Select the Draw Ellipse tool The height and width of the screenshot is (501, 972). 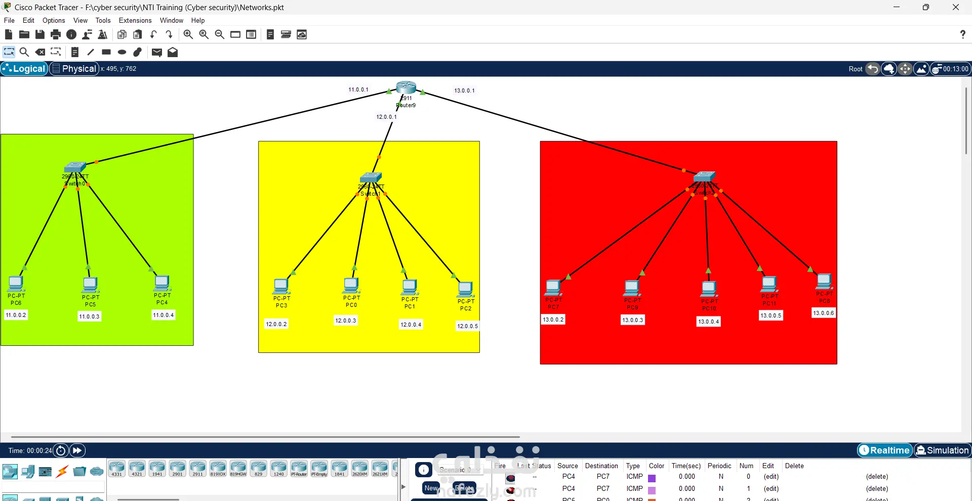point(122,52)
